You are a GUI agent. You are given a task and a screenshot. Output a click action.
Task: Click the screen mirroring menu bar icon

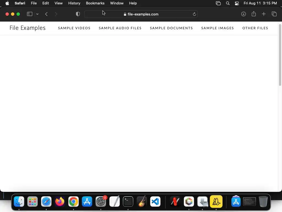click(218, 3)
